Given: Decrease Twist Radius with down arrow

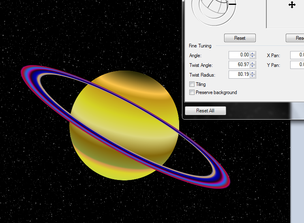Looking at the screenshot, I should pos(253,76).
